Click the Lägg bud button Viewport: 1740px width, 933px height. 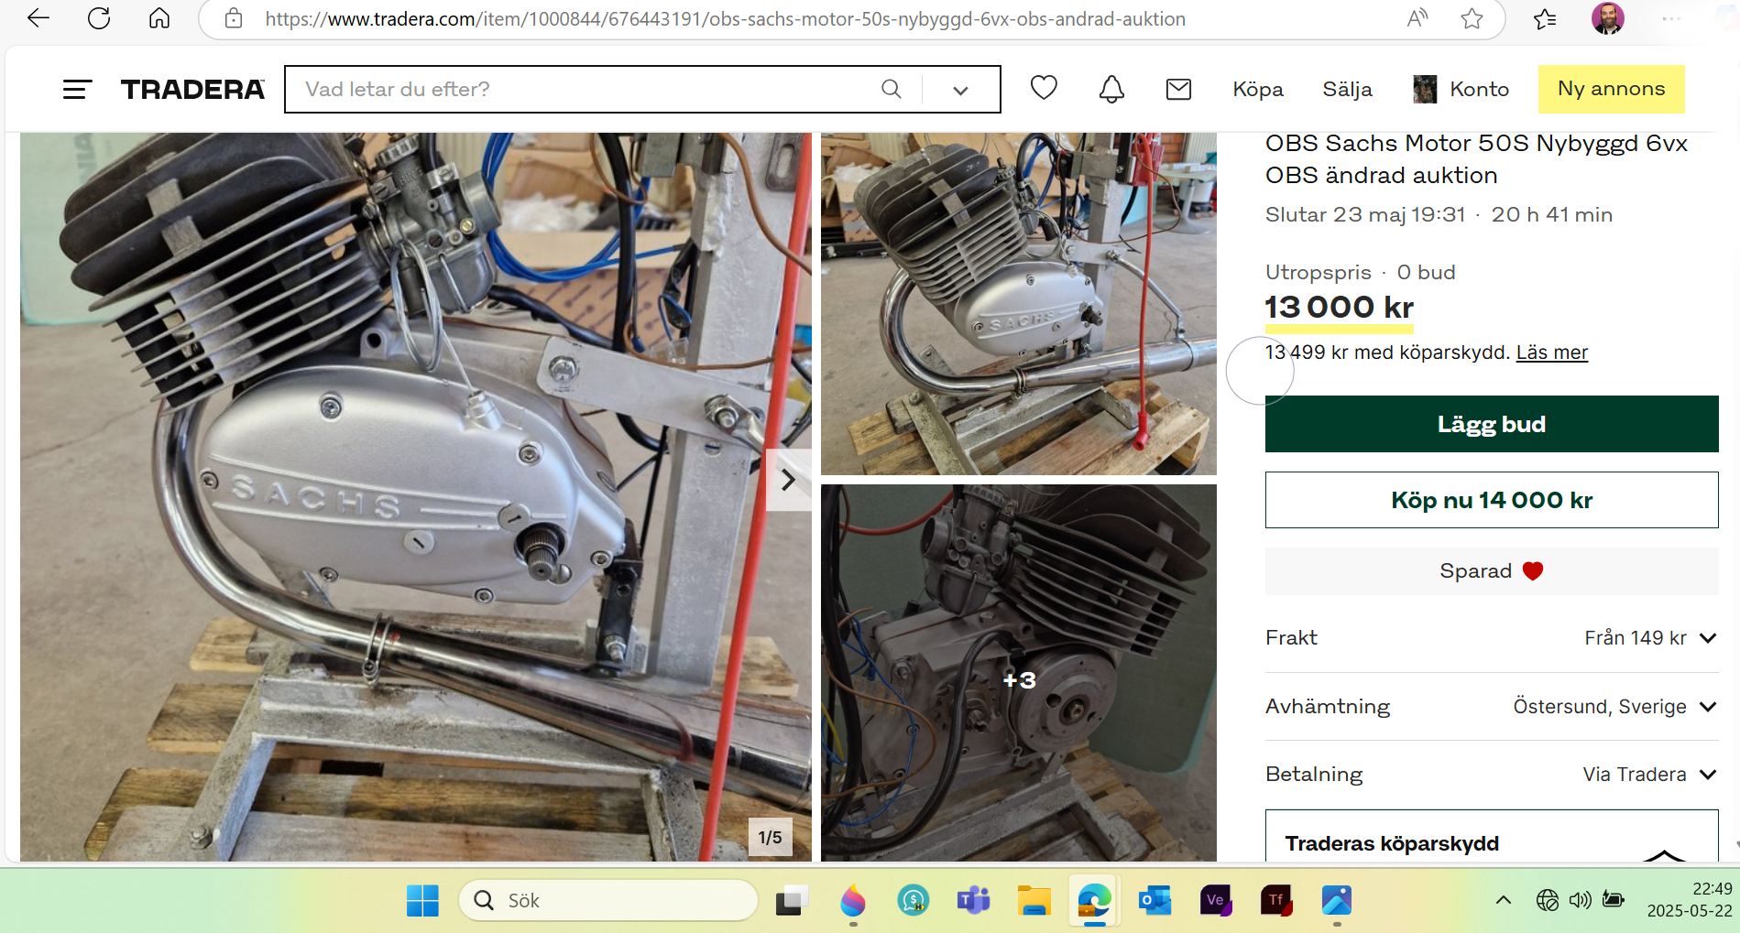(1491, 424)
